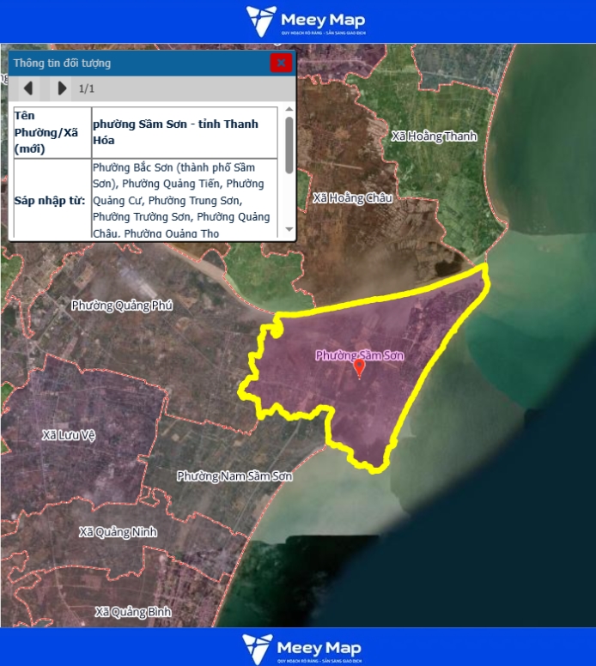Click the Phường Nam Sầm Sơn label
The width and height of the screenshot is (596, 666).
pos(234,475)
